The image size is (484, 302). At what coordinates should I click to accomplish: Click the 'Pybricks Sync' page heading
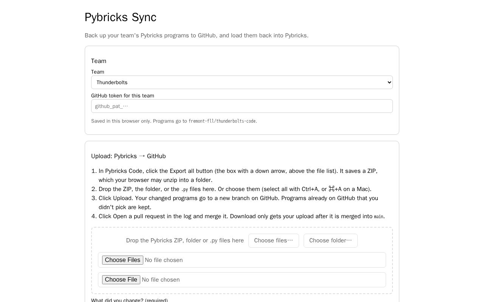[x=121, y=17]
